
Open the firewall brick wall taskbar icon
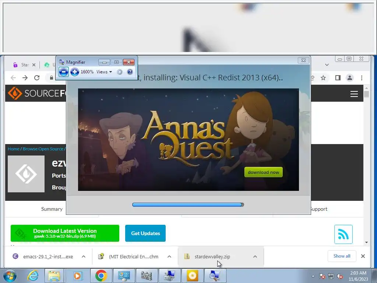[x=146, y=276]
